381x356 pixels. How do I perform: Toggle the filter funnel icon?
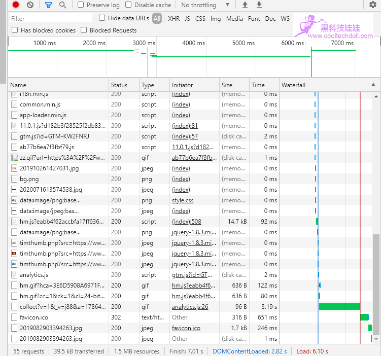(49, 5)
